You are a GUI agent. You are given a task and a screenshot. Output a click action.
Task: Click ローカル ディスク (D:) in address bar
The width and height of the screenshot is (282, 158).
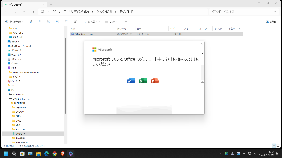[76, 12]
